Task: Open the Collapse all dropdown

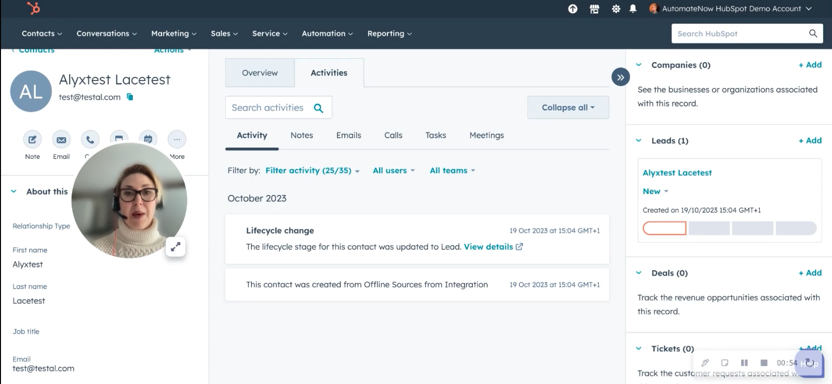Action: pos(568,108)
